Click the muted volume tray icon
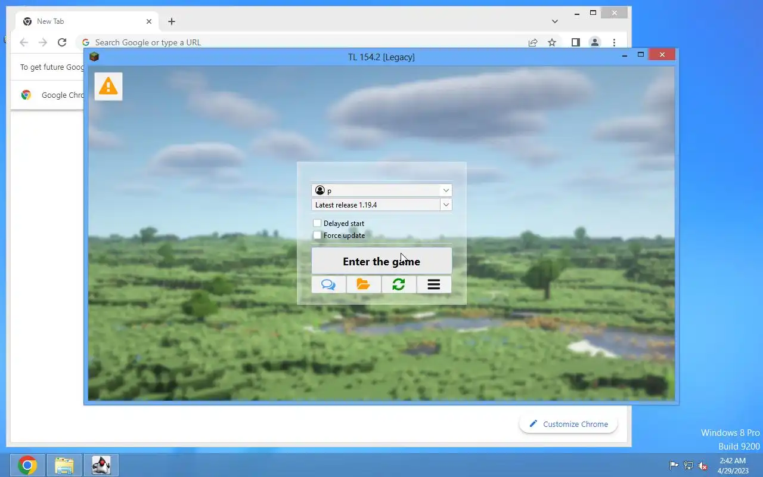 (703, 466)
